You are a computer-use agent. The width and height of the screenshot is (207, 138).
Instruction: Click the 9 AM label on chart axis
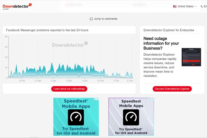tap(85, 81)
